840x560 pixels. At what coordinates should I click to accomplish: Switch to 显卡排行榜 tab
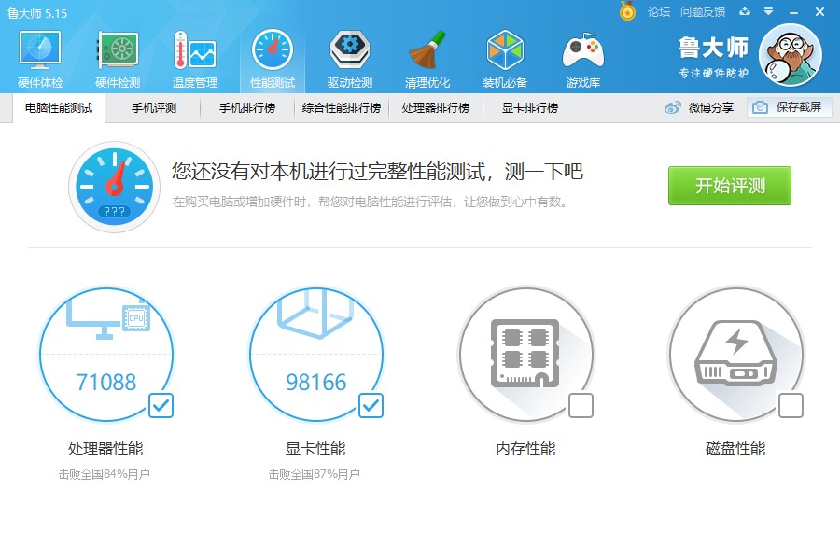pos(530,108)
